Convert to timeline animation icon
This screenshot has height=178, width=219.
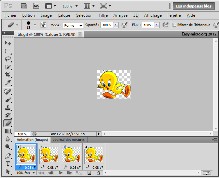tap(206, 173)
